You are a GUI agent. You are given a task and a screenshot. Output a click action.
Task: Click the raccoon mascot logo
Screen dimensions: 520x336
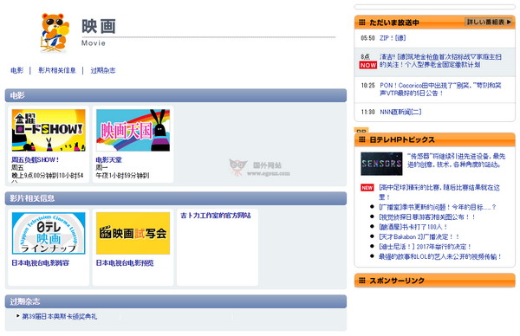click(x=55, y=32)
